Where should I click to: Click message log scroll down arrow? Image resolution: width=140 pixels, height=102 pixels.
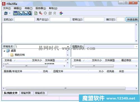tap(136, 41)
